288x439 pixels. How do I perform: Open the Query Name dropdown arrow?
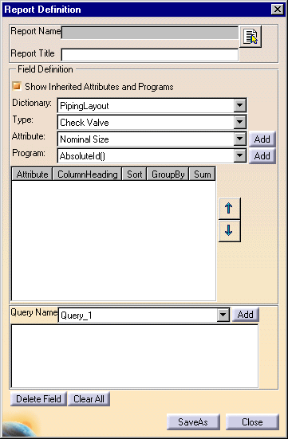tap(223, 315)
